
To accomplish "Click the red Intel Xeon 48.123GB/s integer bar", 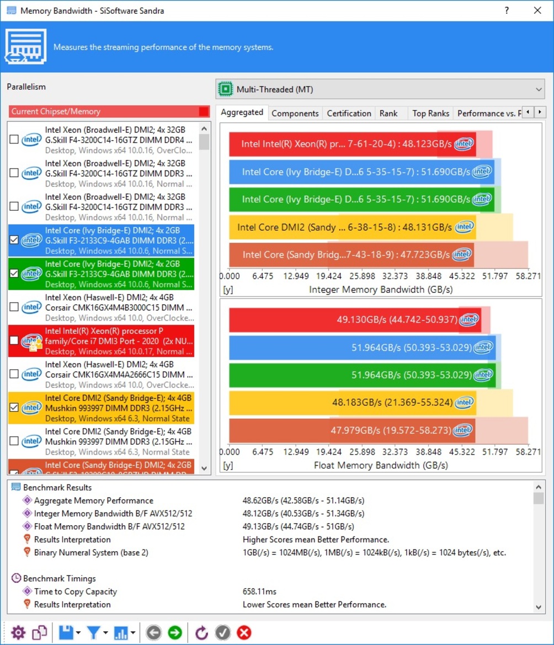I will pyautogui.click(x=353, y=144).
